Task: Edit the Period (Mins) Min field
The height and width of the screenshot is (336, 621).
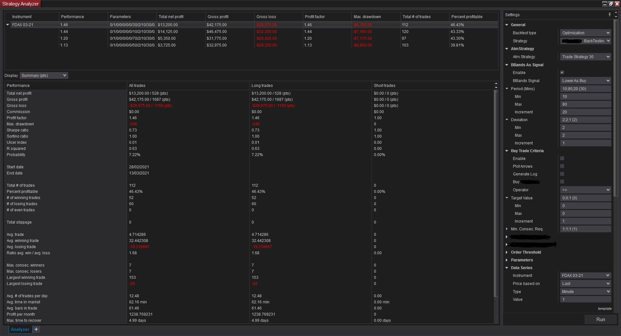Action: pyautogui.click(x=585, y=97)
